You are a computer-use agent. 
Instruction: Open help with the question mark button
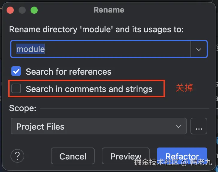17,156
